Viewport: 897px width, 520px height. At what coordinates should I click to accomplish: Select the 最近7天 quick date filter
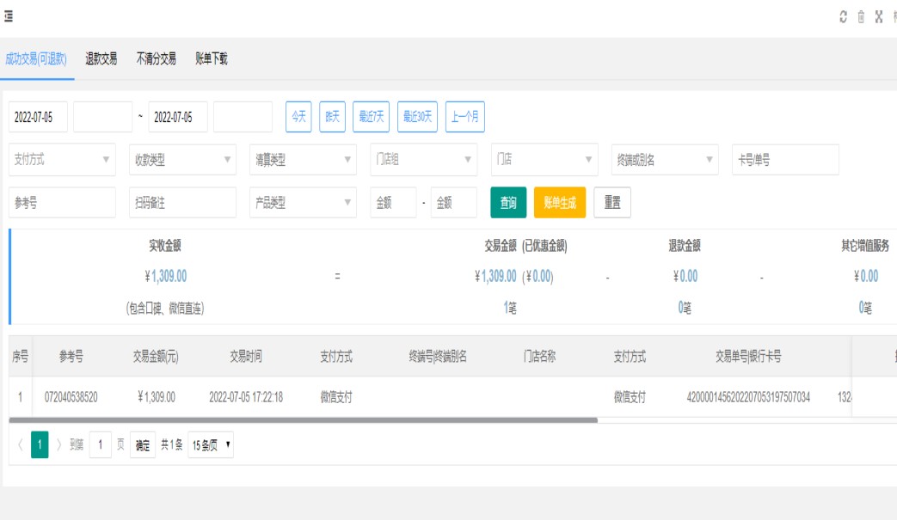pyautogui.click(x=372, y=117)
